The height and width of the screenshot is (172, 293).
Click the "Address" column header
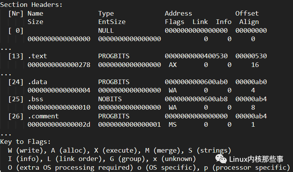178,13
